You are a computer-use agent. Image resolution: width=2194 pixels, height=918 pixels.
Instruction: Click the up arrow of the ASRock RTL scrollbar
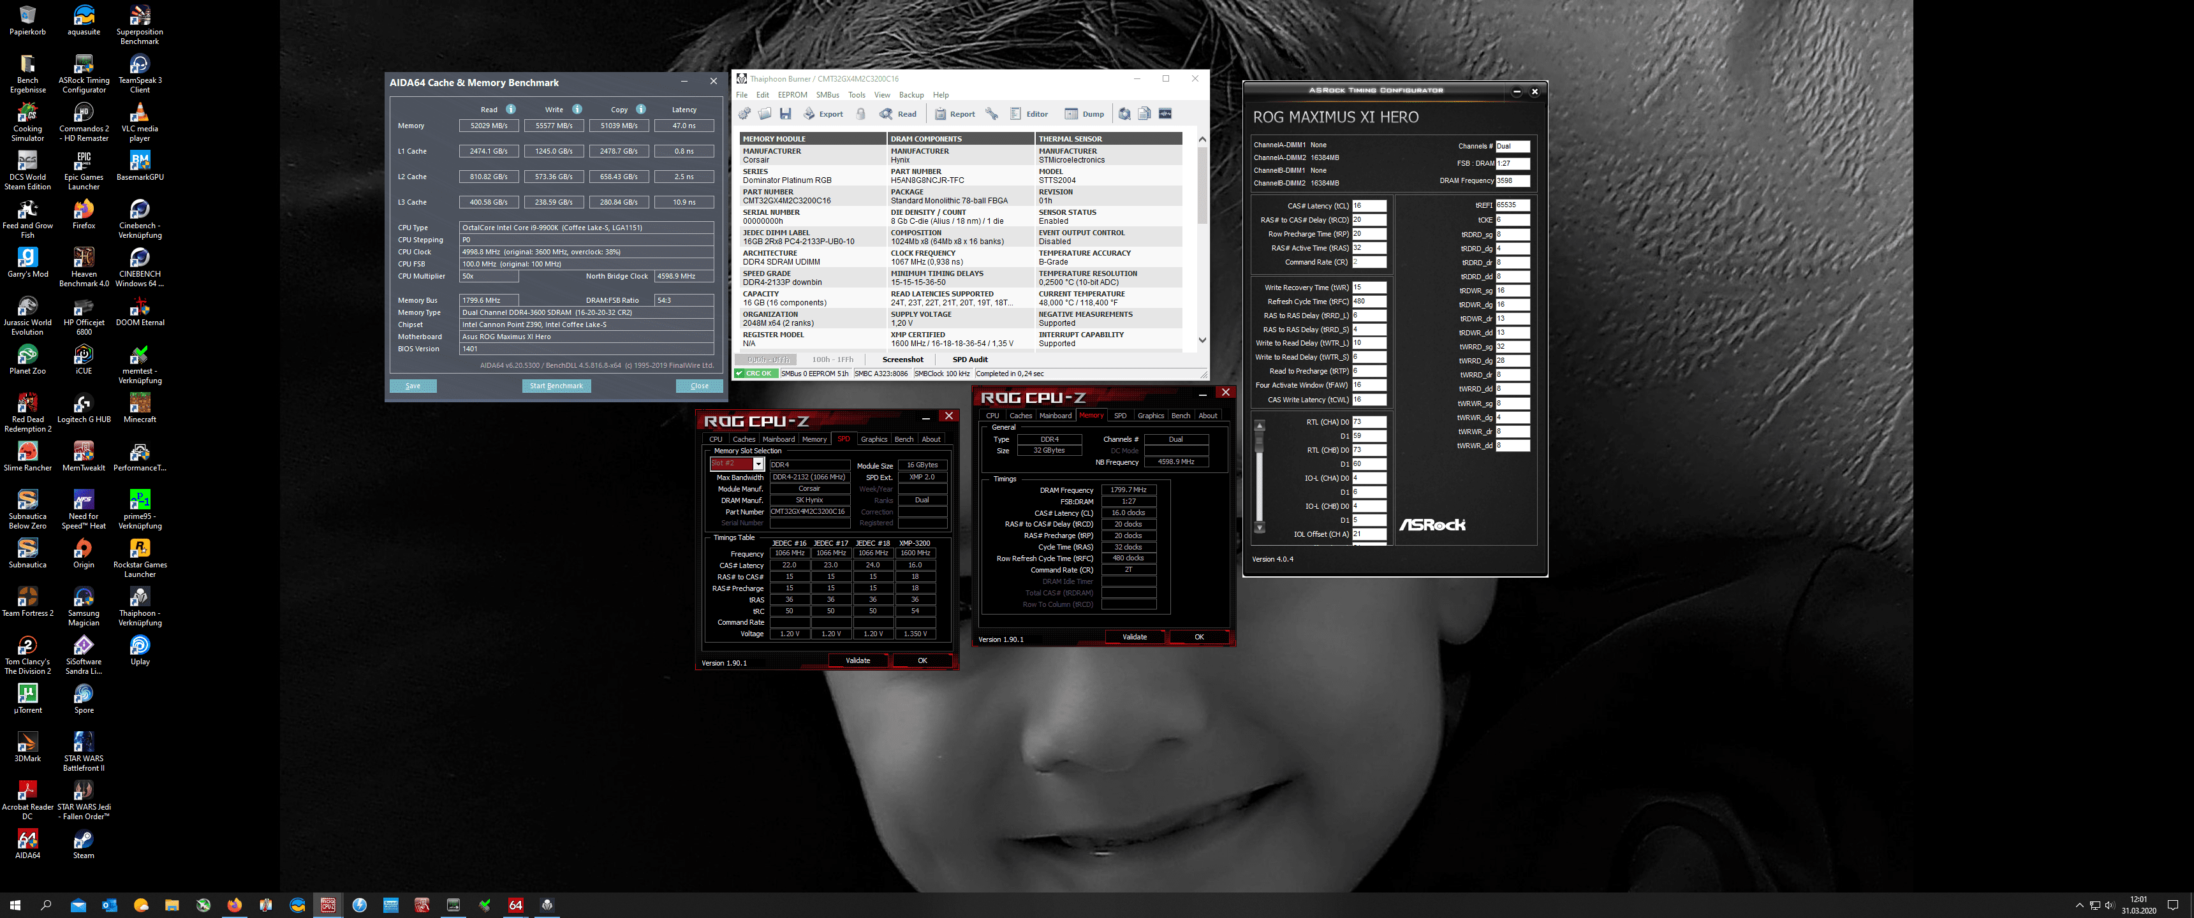1260,425
